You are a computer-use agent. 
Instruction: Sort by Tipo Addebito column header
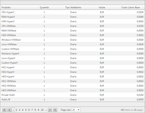(73, 7)
